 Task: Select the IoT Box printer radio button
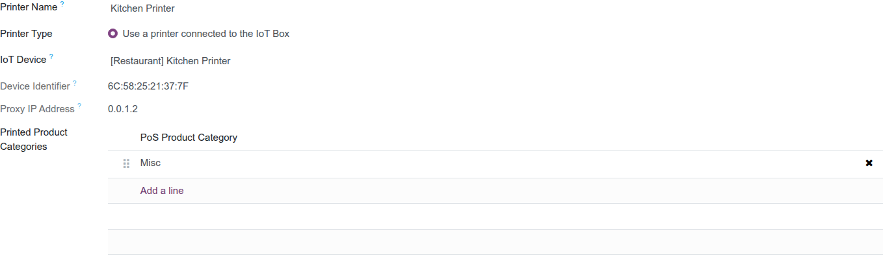113,34
